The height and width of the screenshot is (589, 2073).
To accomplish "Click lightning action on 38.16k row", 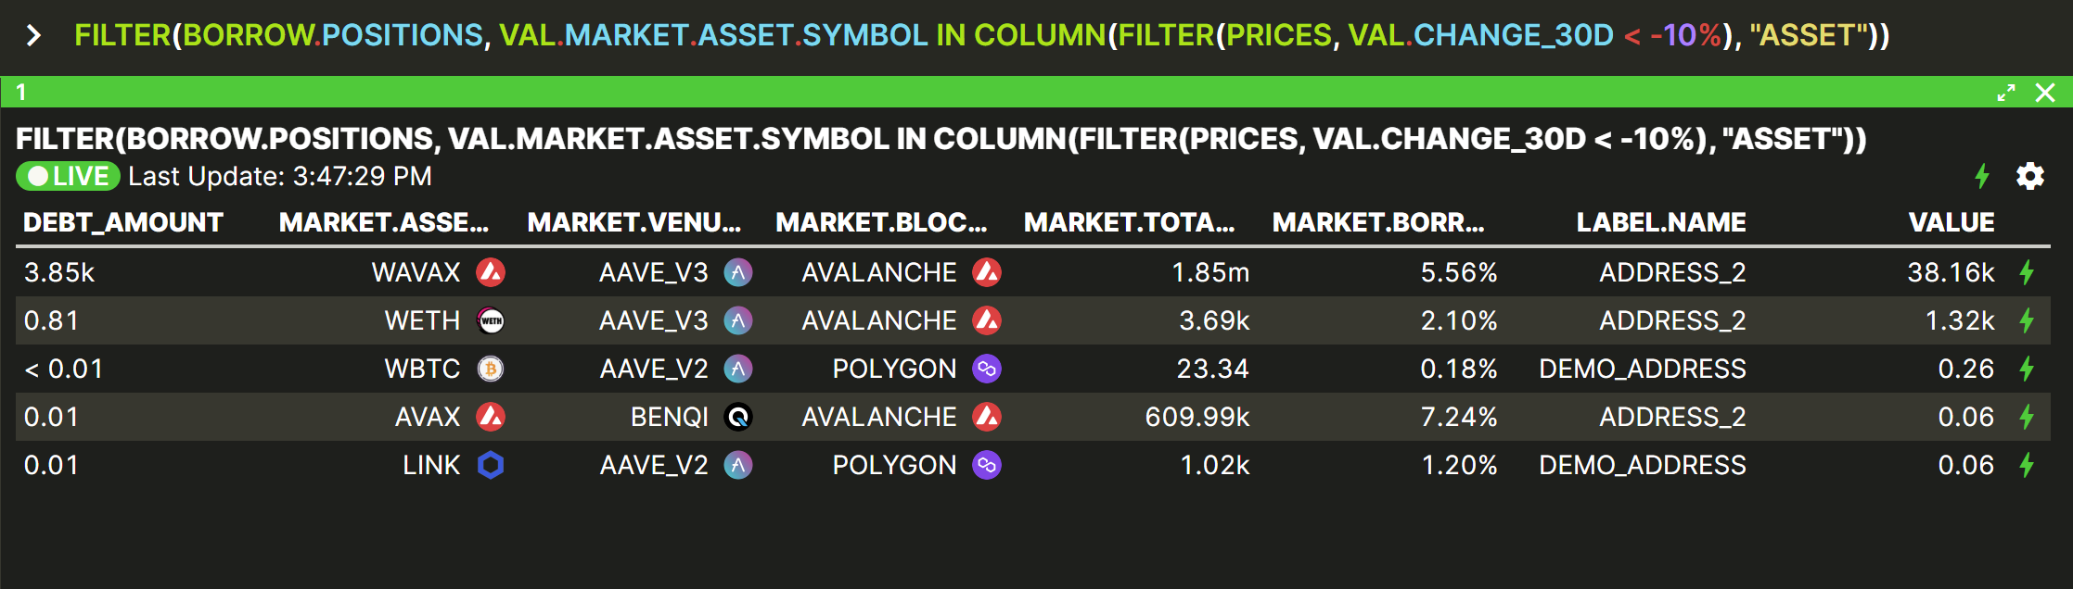I will pos(2027,272).
